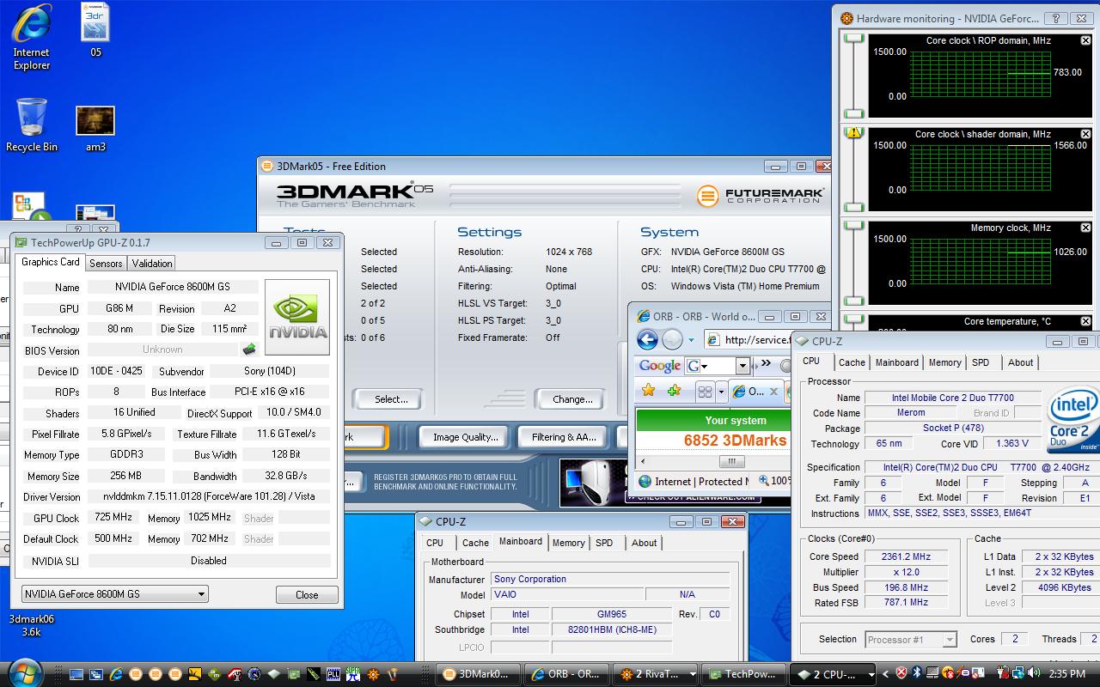Open the Processor #1 selection dropdown in CPU-Z
The image size is (1100, 687).
click(x=910, y=639)
